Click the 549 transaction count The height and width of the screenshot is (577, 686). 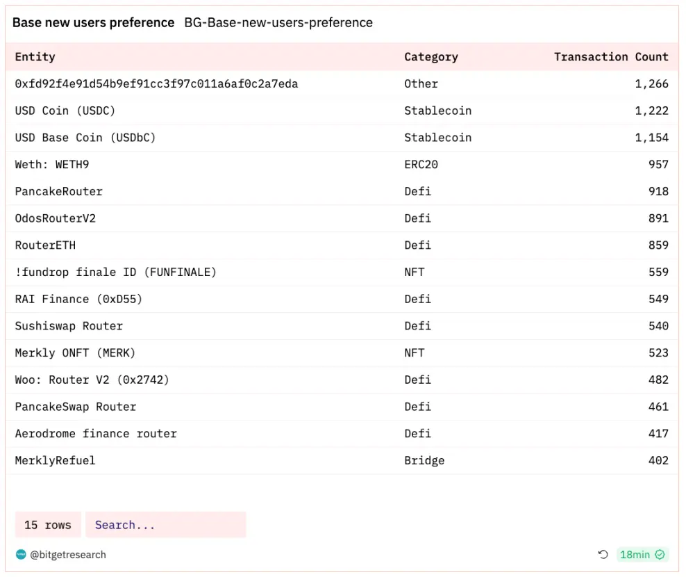pyautogui.click(x=658, y=299)
